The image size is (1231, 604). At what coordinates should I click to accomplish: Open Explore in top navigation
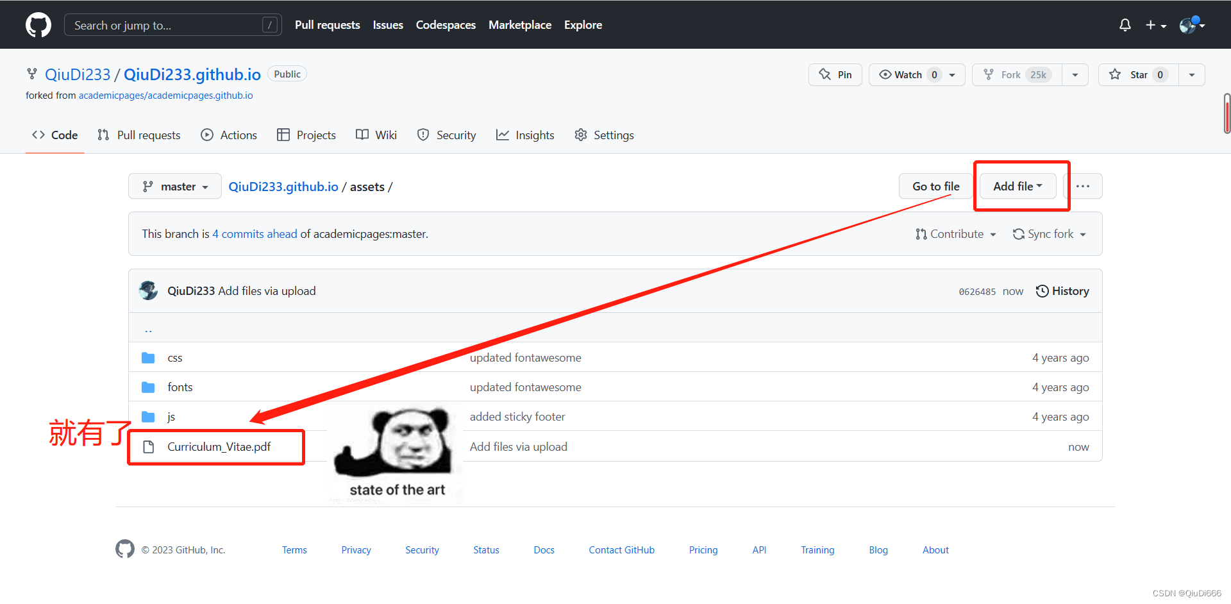click(x=583, y=25)
